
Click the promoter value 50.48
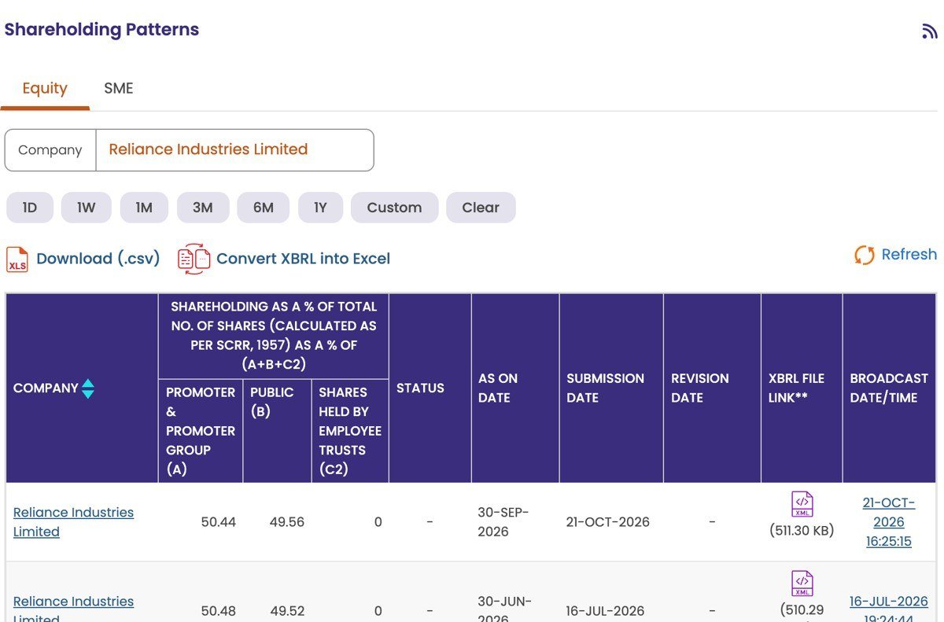point(218,611)
